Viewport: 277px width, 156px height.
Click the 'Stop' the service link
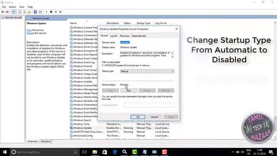pos(29,30)
